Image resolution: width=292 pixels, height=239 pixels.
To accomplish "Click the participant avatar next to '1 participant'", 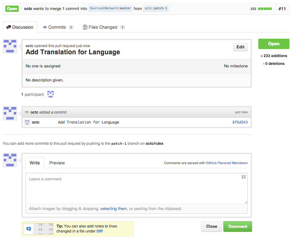I will (x=51, y=94).
